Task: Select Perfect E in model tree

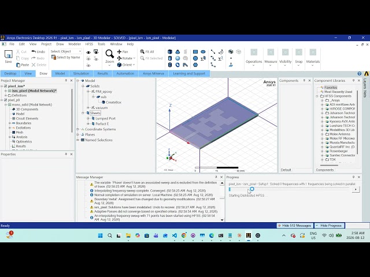Action: pyautogui.click(x=102, y=123)
